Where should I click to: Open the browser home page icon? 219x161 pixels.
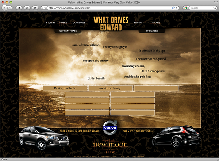pyautogui.click(x=35, y=8)
